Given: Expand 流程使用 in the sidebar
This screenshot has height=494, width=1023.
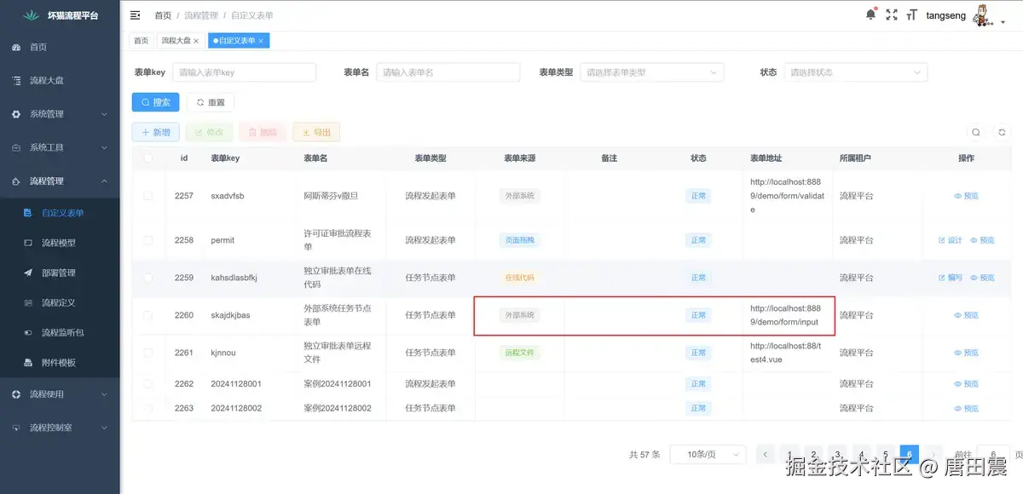Looking at the screenshot, I should click(60, 394).
